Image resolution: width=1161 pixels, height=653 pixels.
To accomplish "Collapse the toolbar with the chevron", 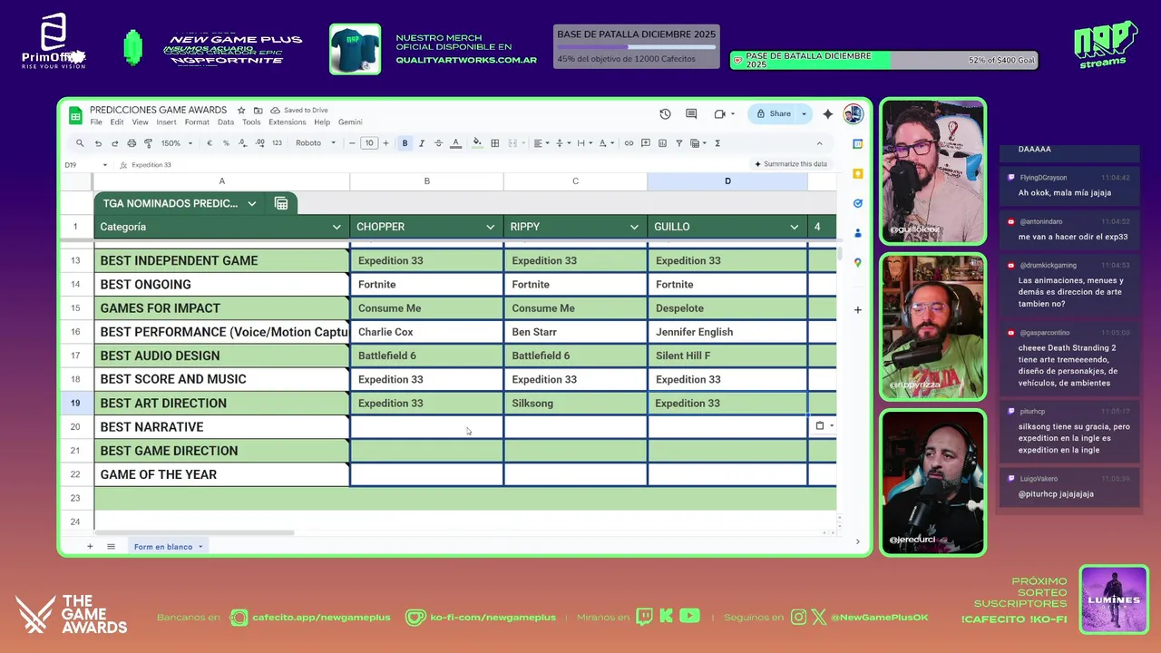I will pyautogui.click(x=820, y=143).
